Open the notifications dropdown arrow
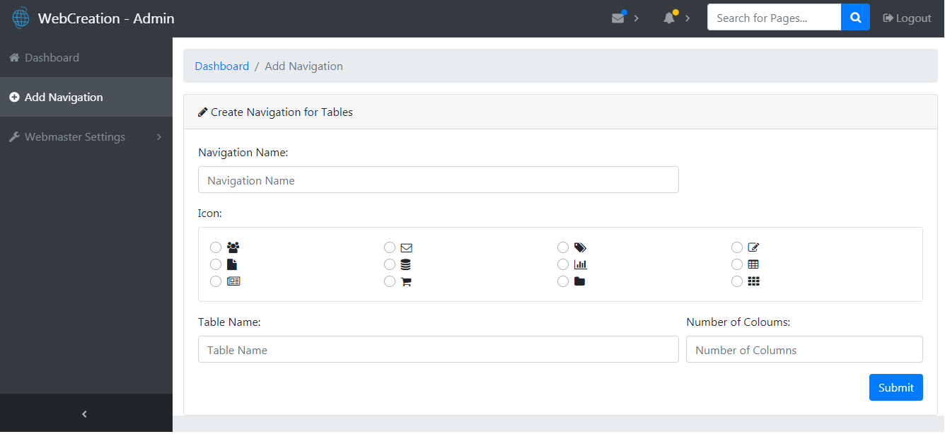The image size is (945, 434). click(x=687, y=18)
